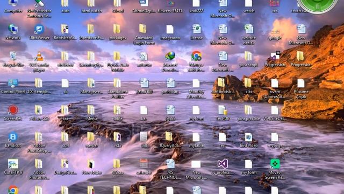This screenshot has width=344, height=194.
Task: Open the InsertExcelFi... folder
Action: click(x=91, y=29)
